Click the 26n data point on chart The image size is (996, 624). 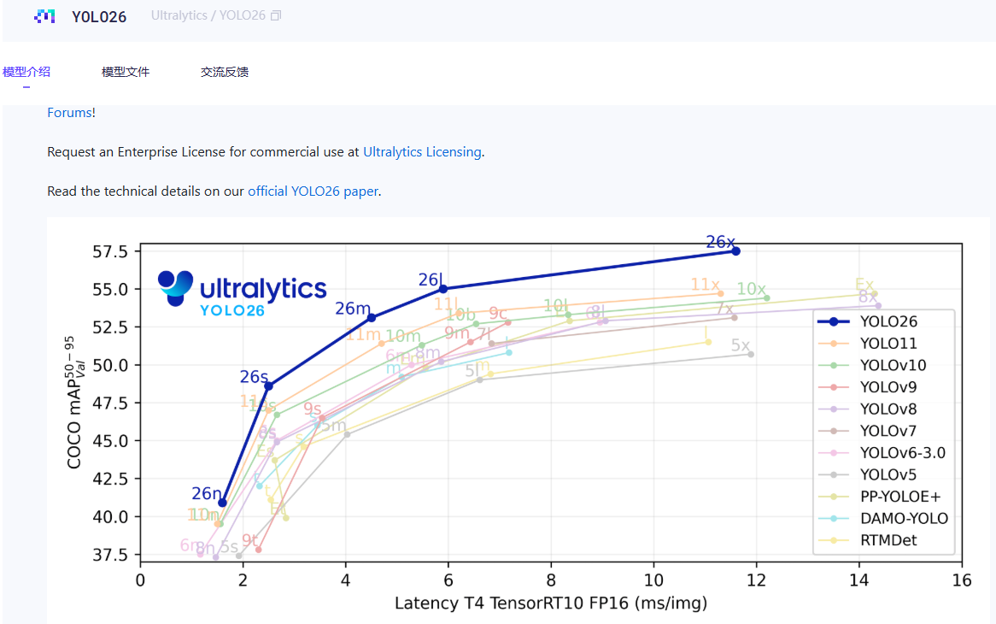222,503
